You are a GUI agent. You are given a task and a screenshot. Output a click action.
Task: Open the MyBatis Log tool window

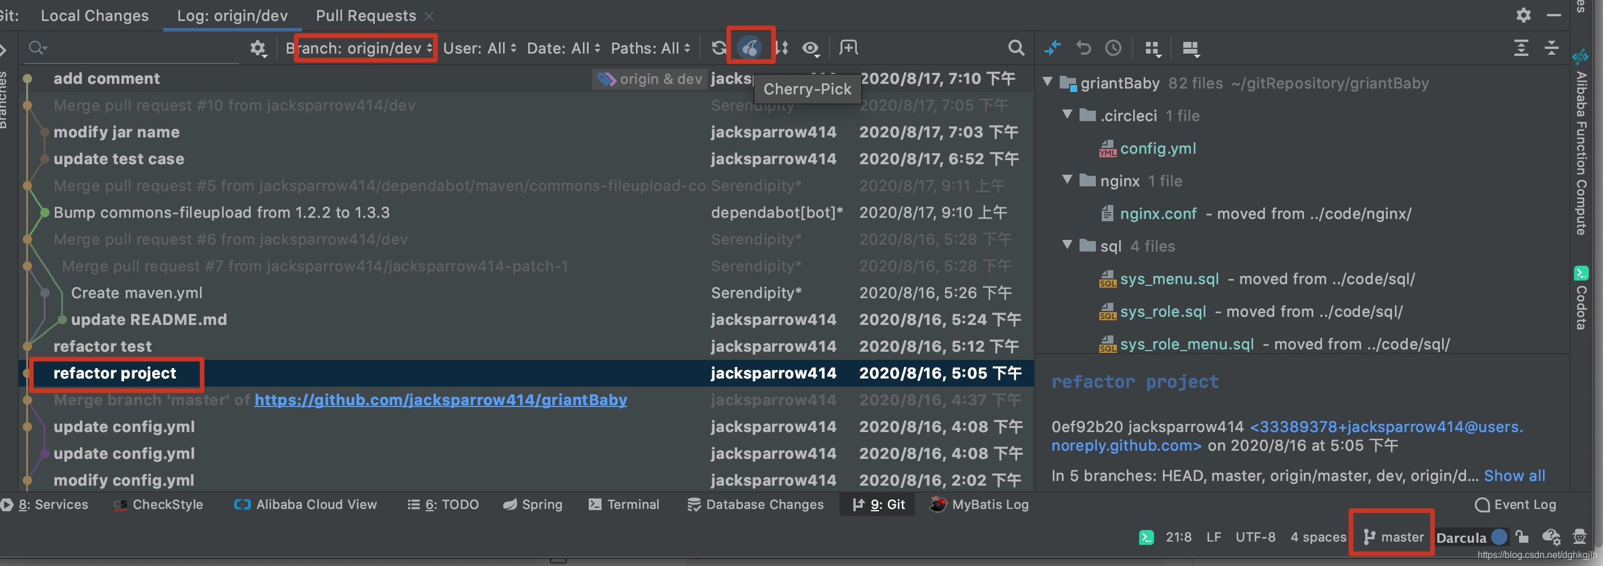[979, 504]
